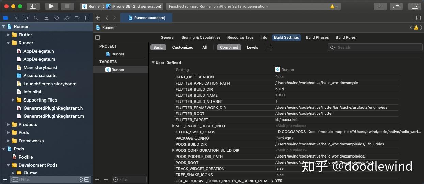Screen dimensions: 424x184
Task: Click the code review arrows button
Action: tap(396, 6)
